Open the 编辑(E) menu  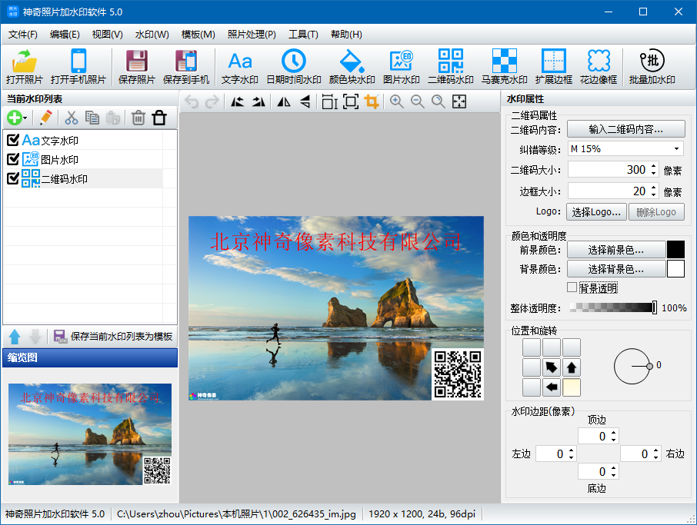point(65,34)
